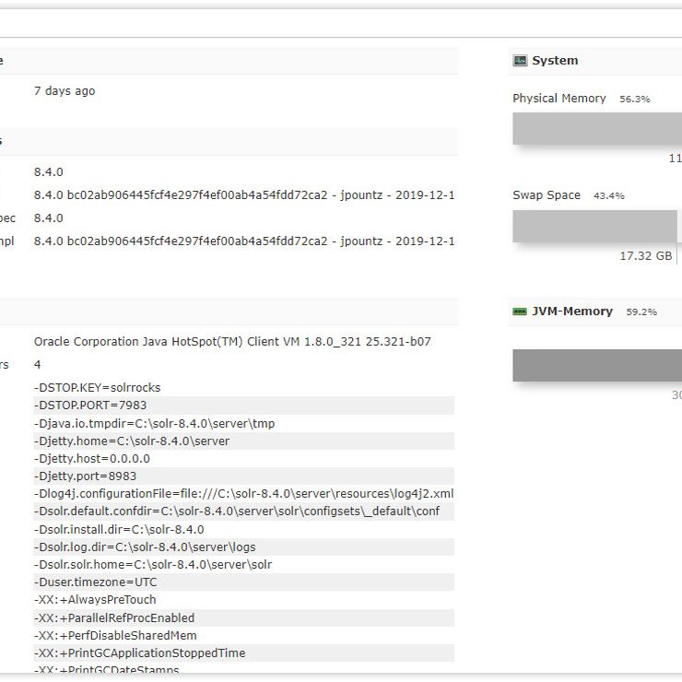The width and height of the screenshot is (682, 682).
Task: Click the "7 days ago" start time
Action: pos(65,91)
